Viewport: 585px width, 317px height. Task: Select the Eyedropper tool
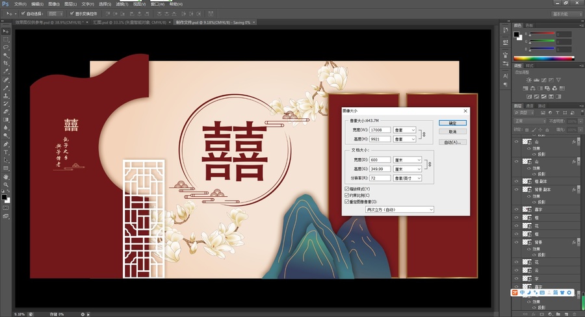(x=6, y=71)
